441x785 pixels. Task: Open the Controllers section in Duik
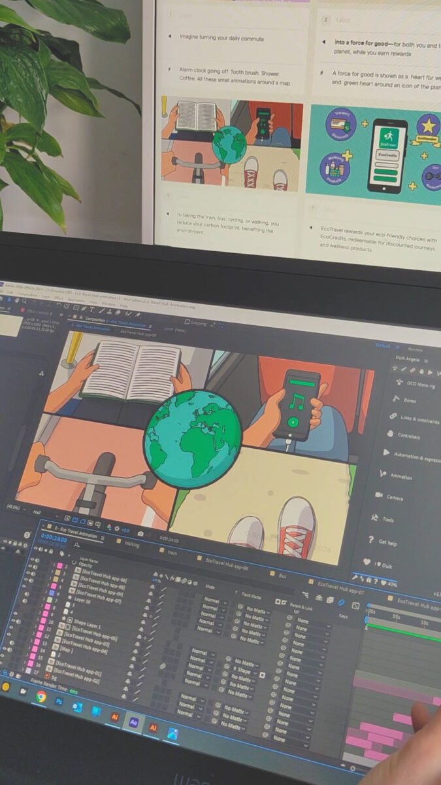point(403,435)
